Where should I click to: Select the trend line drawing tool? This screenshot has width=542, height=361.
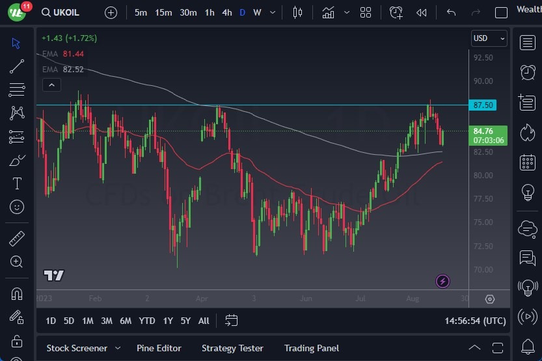[17, 66]
